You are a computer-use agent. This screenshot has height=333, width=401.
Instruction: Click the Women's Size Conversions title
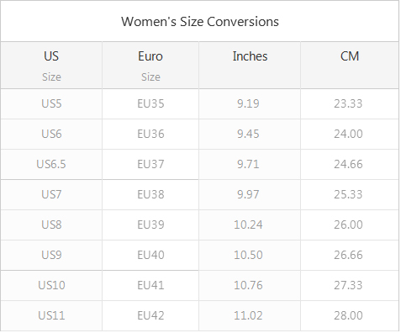[200, 22]
